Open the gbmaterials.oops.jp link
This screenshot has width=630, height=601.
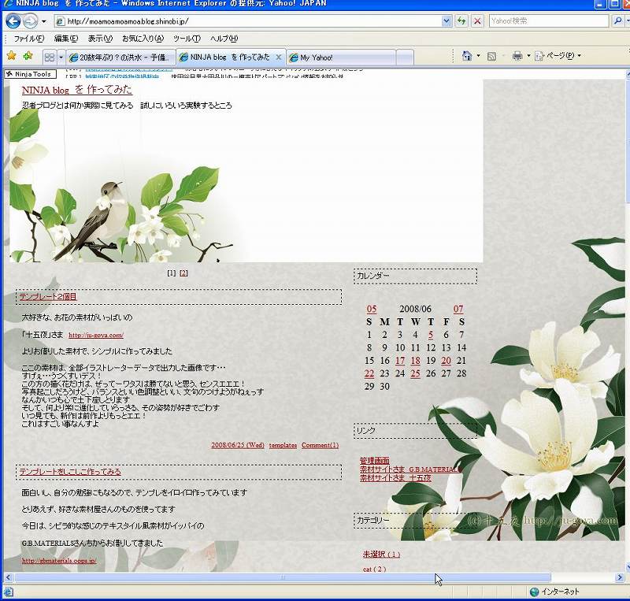pyautogui.click(x=59, y=561)
